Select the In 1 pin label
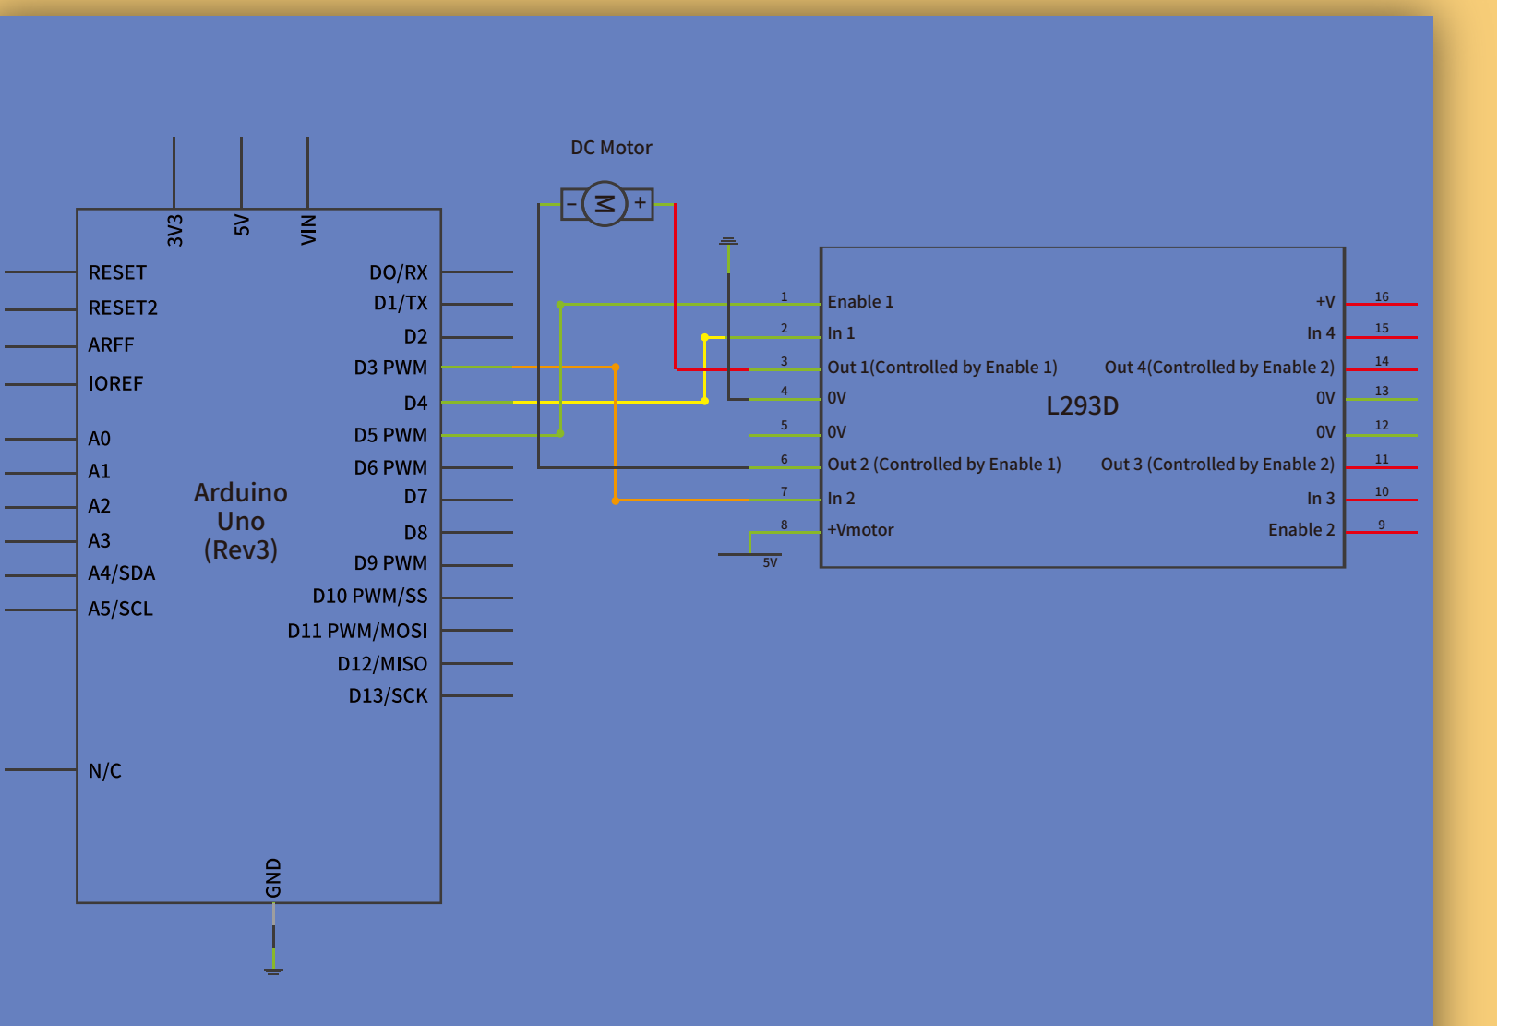 (x=841, y=333)
